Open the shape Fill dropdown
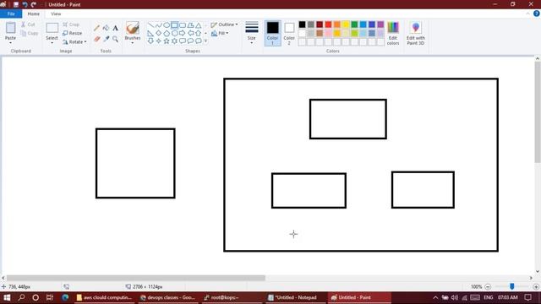This screenshot has width=541, height=304. pyautogui.click(x=220, y=33)
